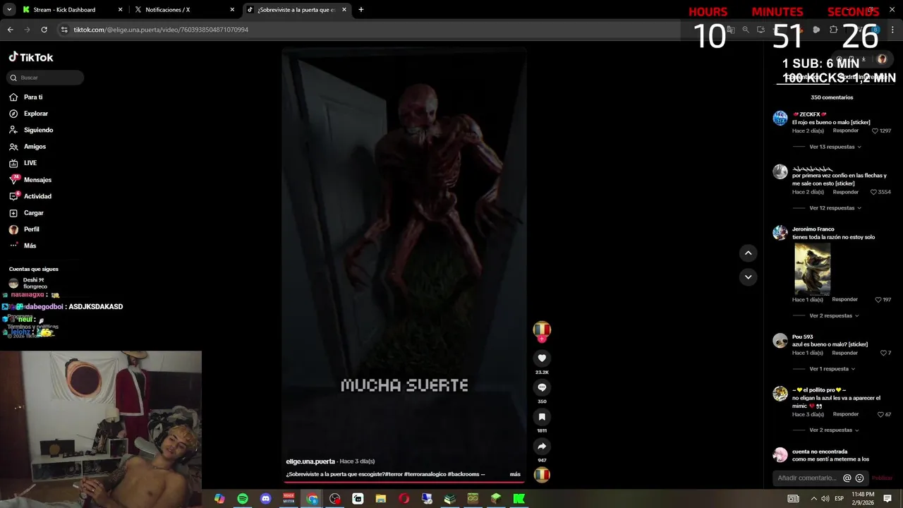The height and width of the screenshot is (508, 903).
Task: Click the @ mention icon in comment box
Action: click(x=847, y=478)
